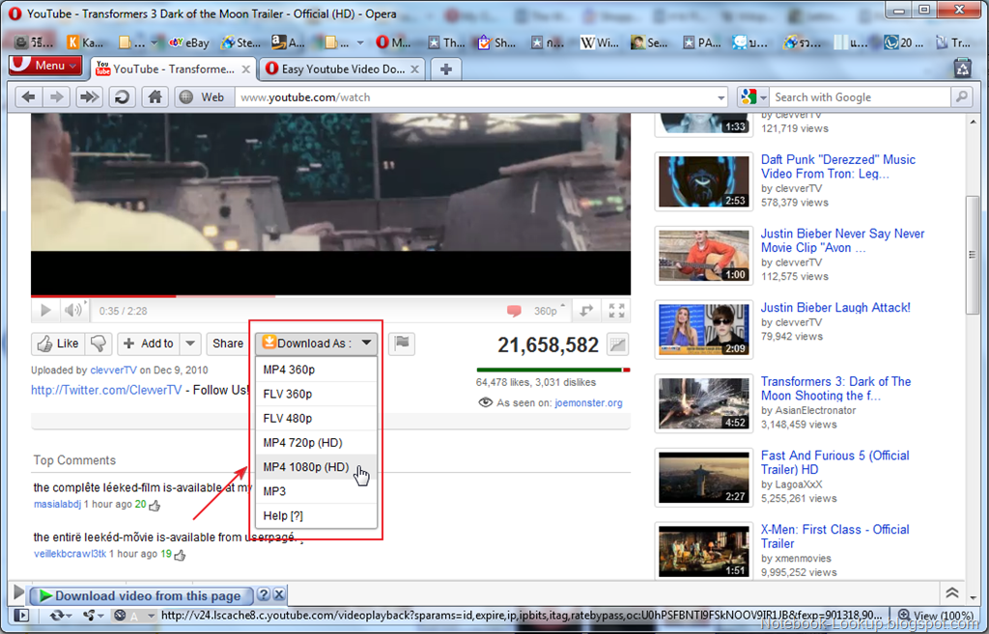Image resolution: width=989 pixels, height=634 pixels.
Task: Click the dislike thumbs down button
Action: coord(99,344)
